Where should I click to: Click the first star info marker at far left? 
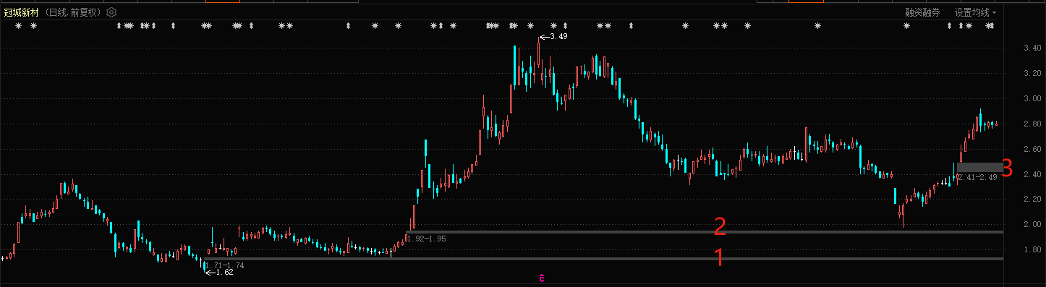[x=19, y=26]
